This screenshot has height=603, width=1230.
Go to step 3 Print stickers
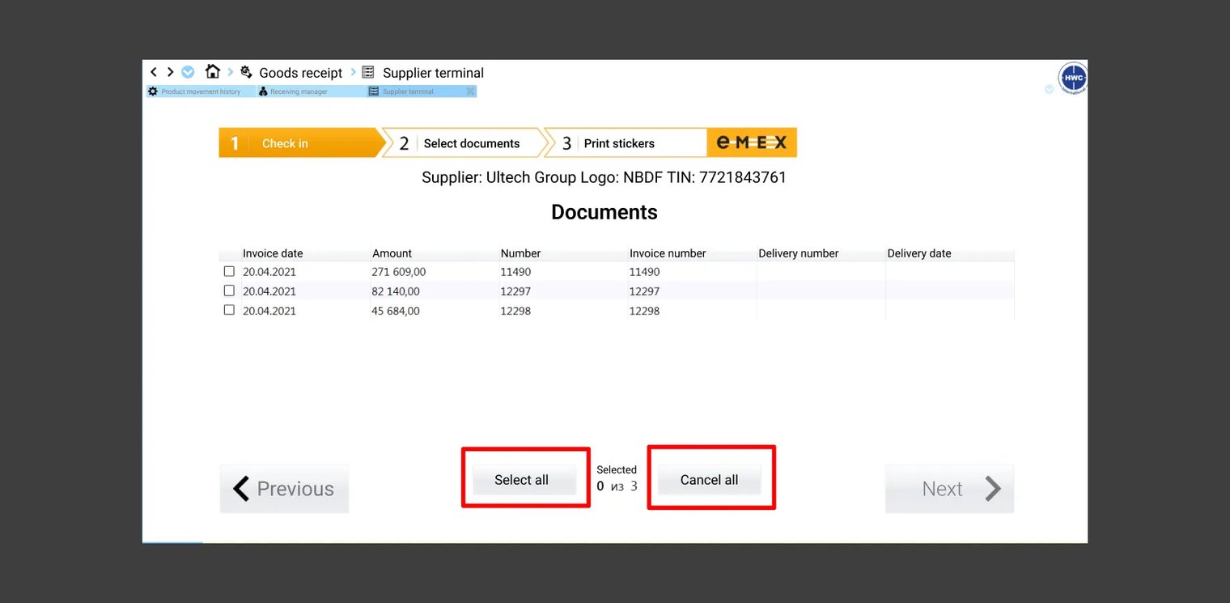tap(626, 142)
